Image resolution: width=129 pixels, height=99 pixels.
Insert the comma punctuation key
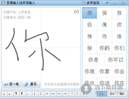point(5,94)
